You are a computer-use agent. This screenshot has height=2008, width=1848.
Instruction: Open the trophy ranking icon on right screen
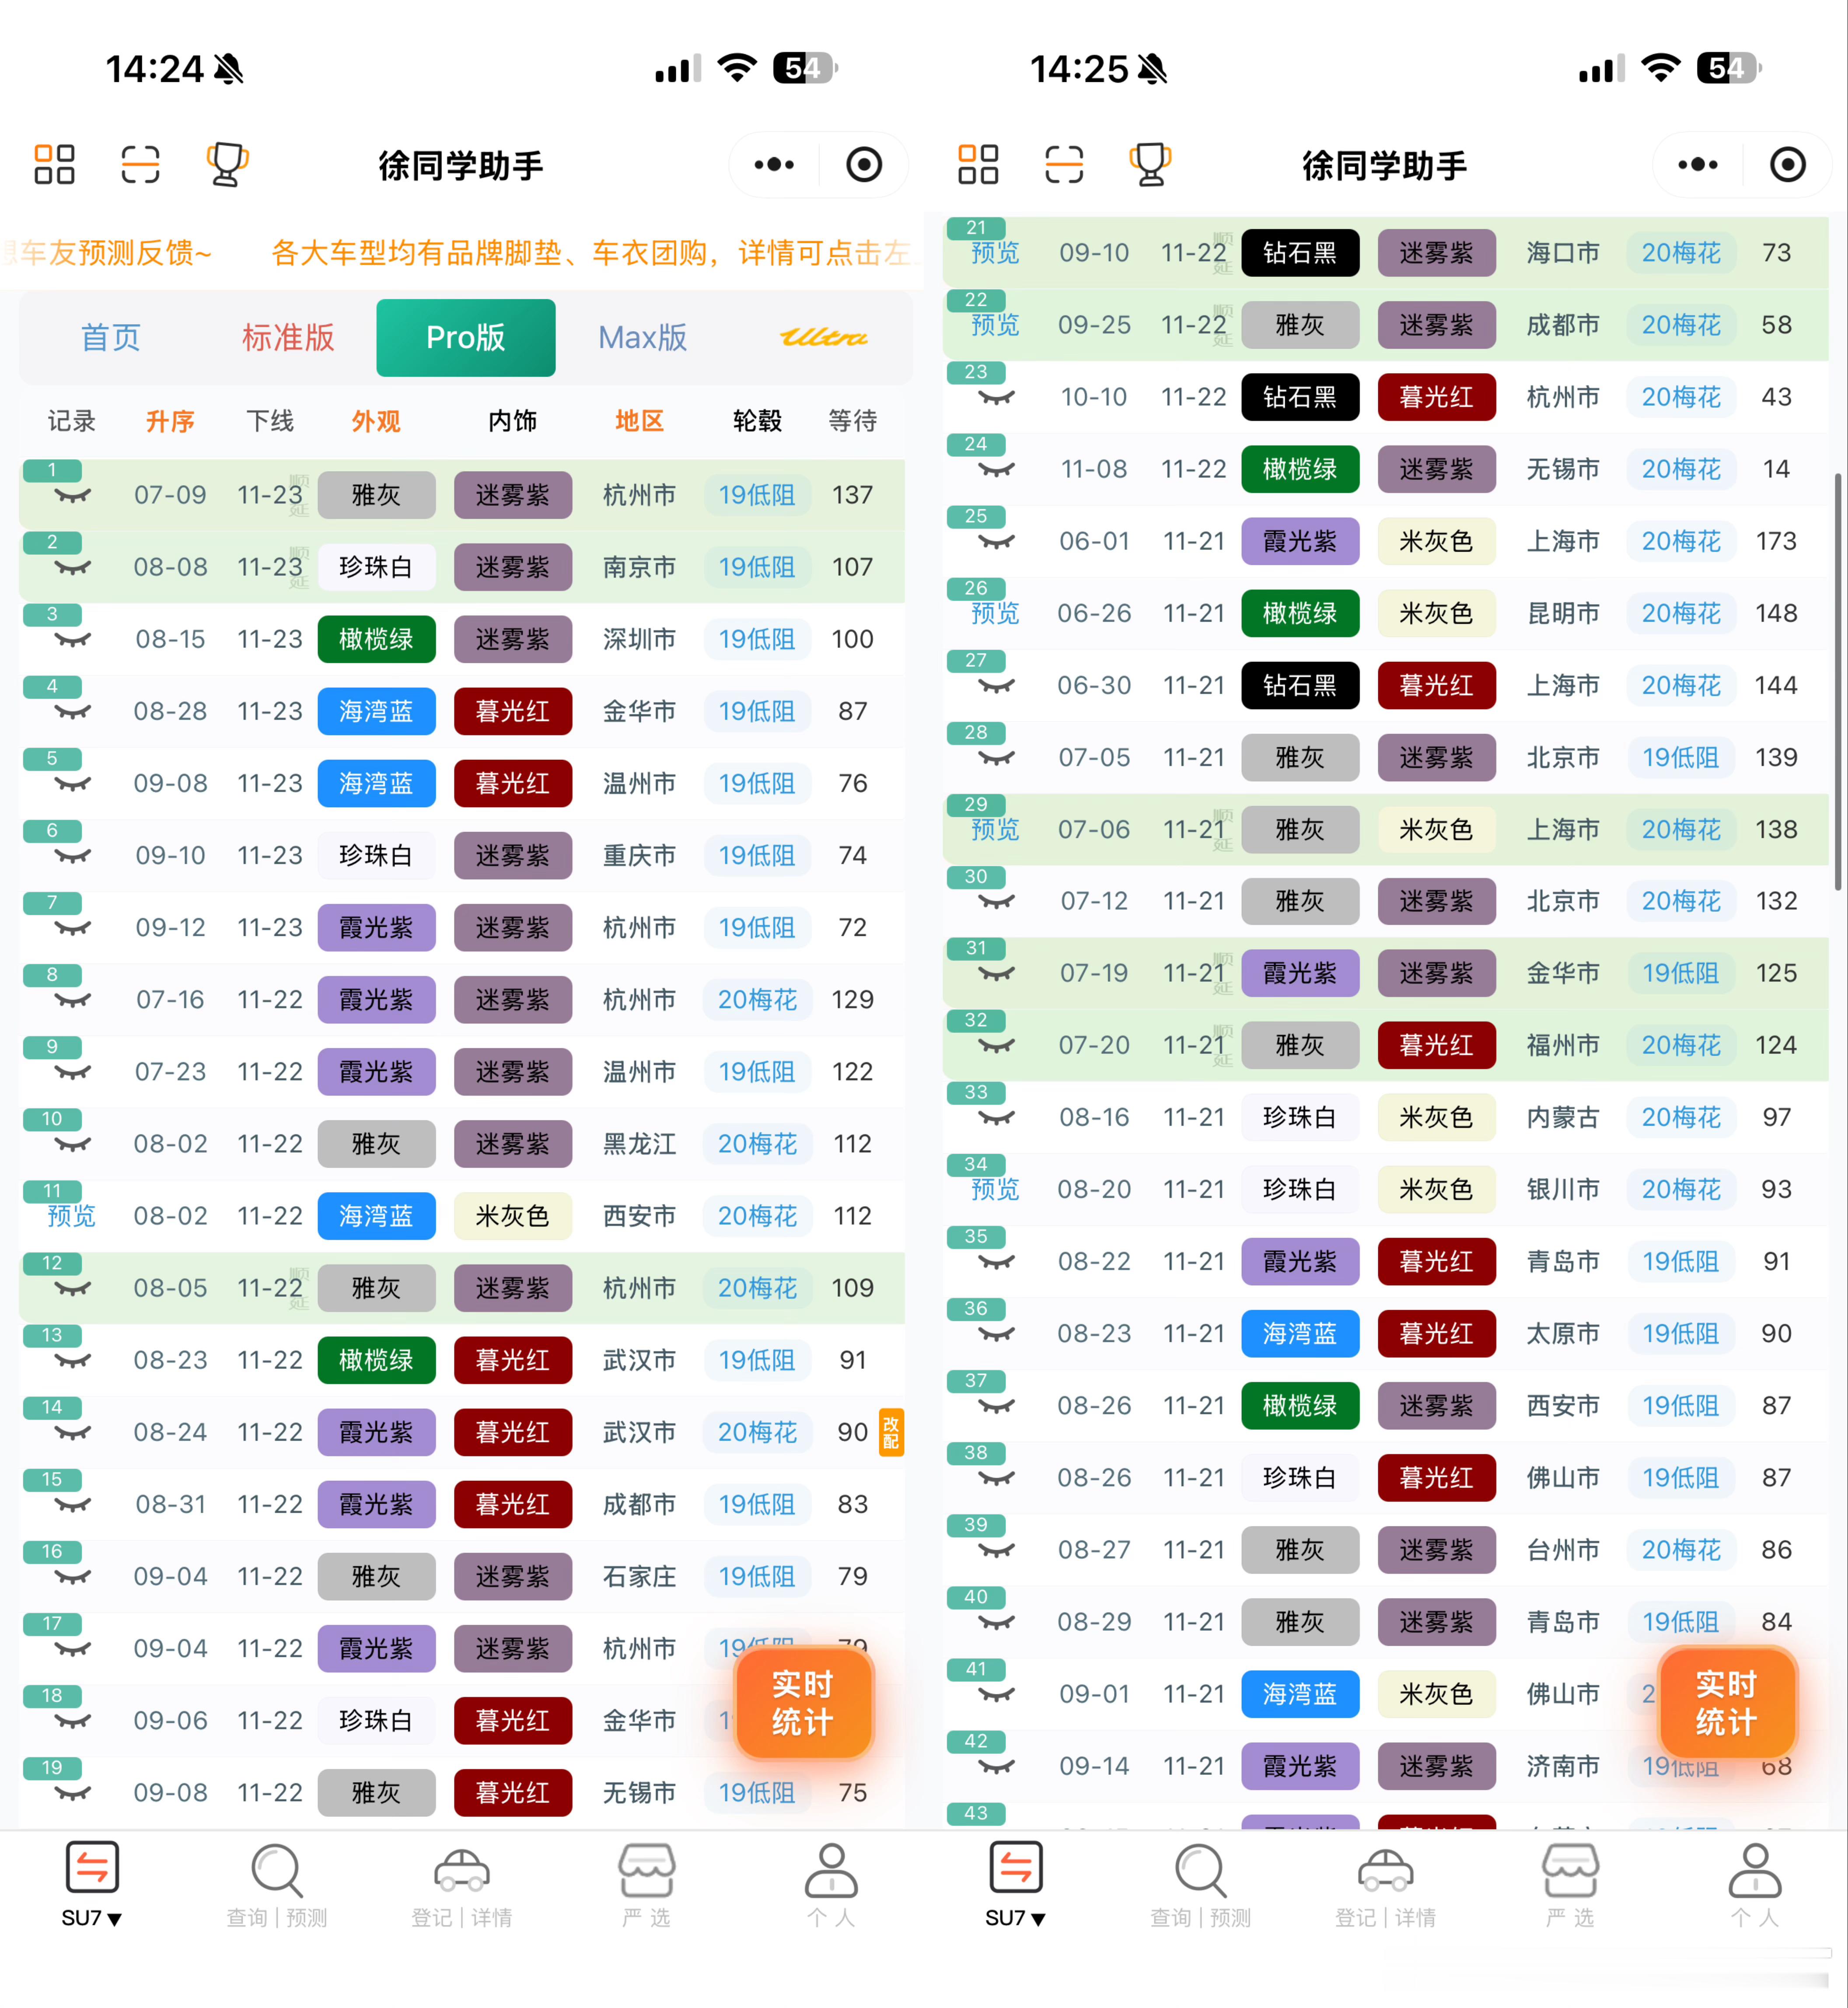pos(1150,164)
